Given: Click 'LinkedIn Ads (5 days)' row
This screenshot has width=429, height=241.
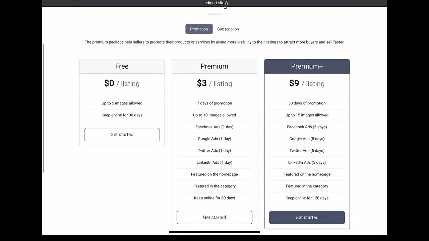Looking at the screenshot, I should tap(307, 163).
